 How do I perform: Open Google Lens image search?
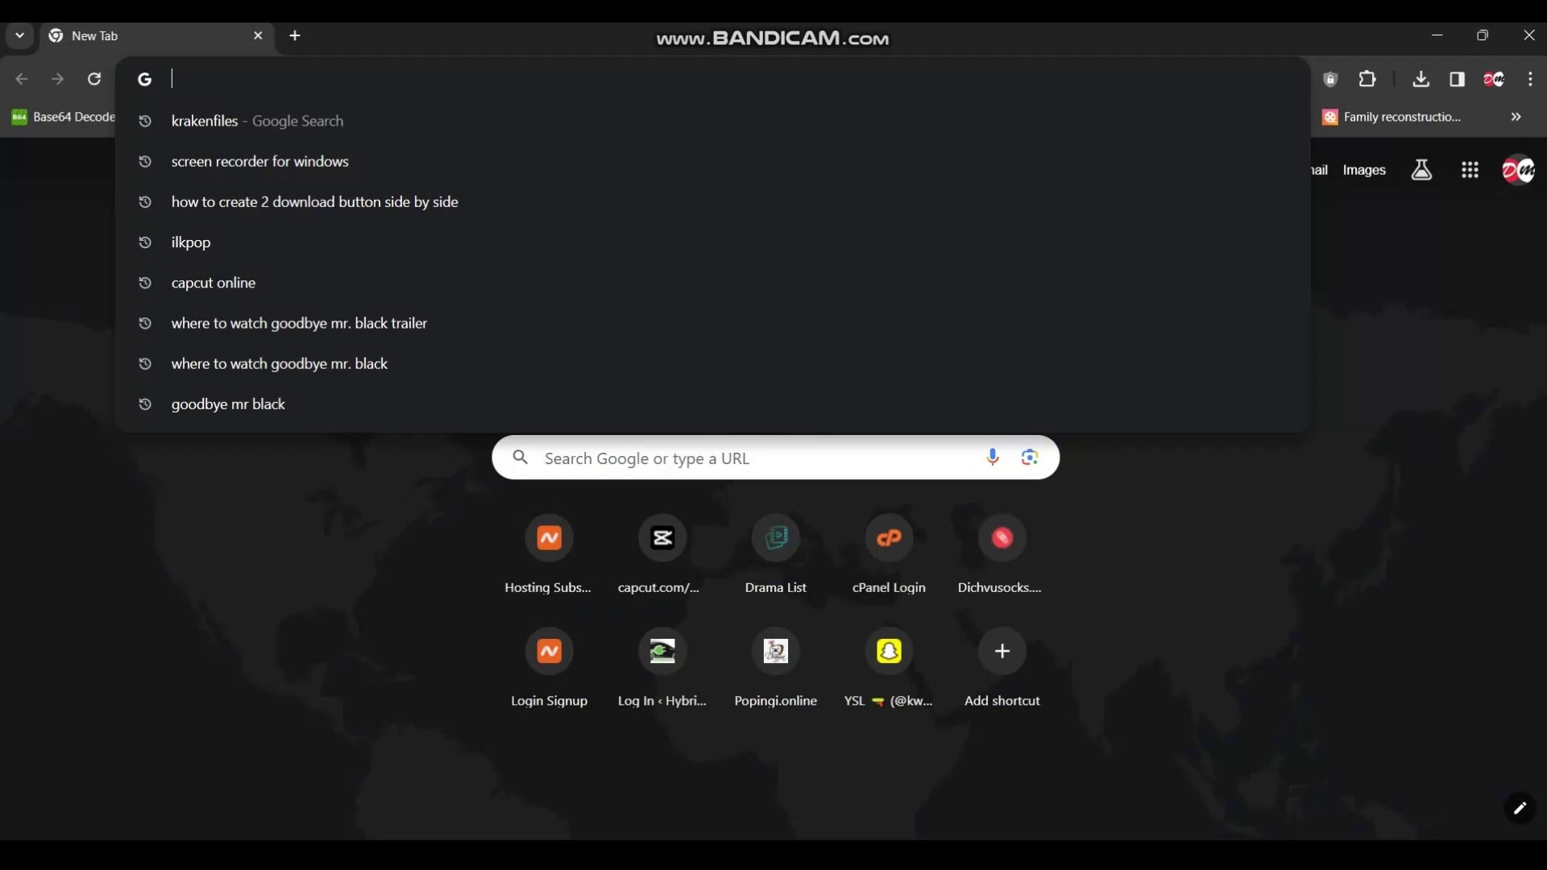tap(1030, 458)
